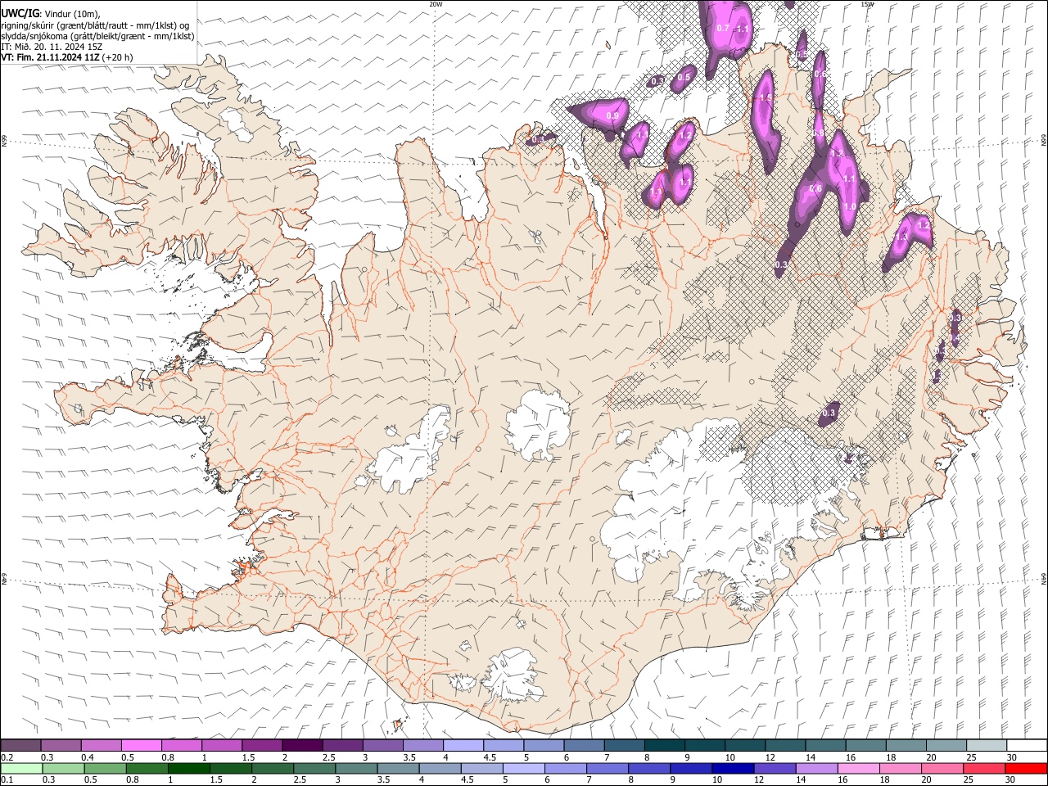Select the bright pink 0.5 snow legend swatch

[x=141, y=745]
